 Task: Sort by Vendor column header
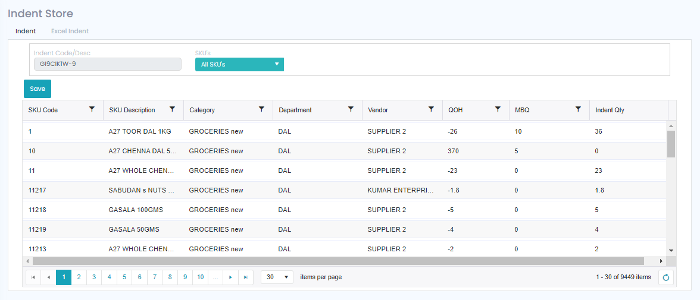(377, 110)
